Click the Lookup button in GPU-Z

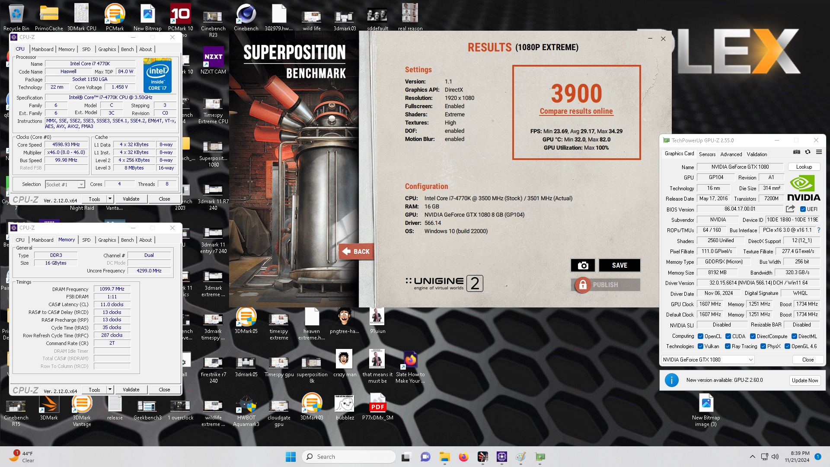(x=804, y=167)
